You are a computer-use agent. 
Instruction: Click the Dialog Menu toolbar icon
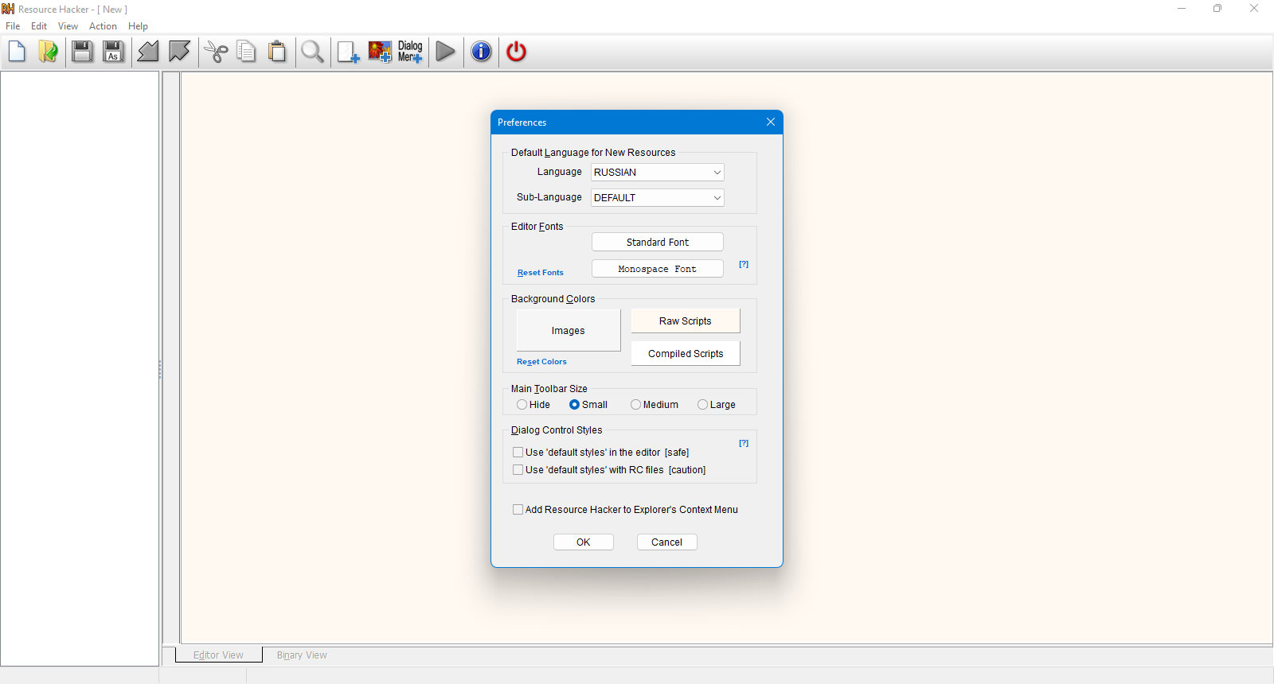(x=410, y=52)
